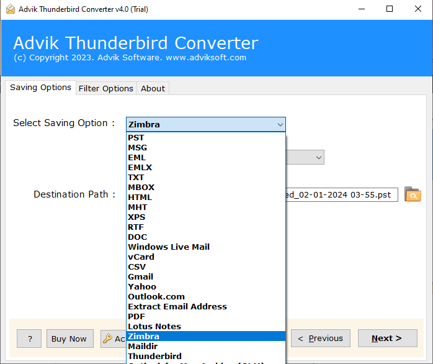Select Outlook.com from the list

coord(206,297)
